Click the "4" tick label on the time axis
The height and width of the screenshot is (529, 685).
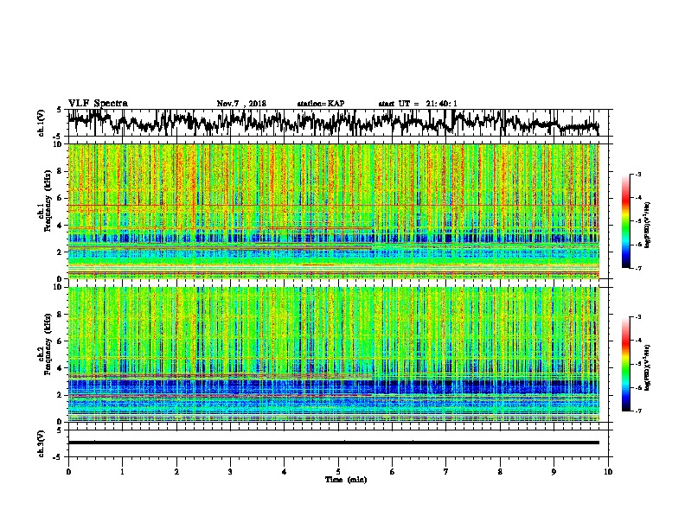pyautogui.click(x=285, y=471)
